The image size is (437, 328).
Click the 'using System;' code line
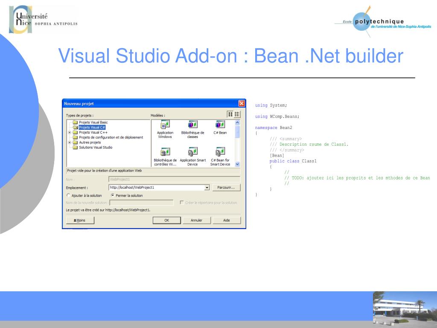click(x=271, y=105)
